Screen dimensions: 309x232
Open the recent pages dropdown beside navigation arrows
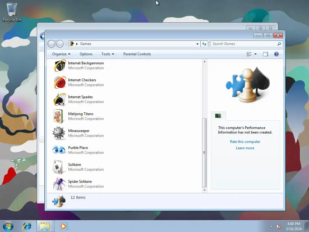pos(66,44)
